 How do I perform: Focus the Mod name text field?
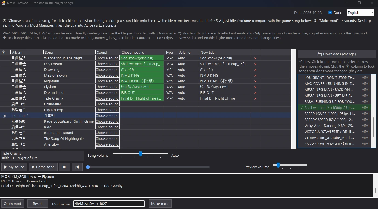pos(109,204)
